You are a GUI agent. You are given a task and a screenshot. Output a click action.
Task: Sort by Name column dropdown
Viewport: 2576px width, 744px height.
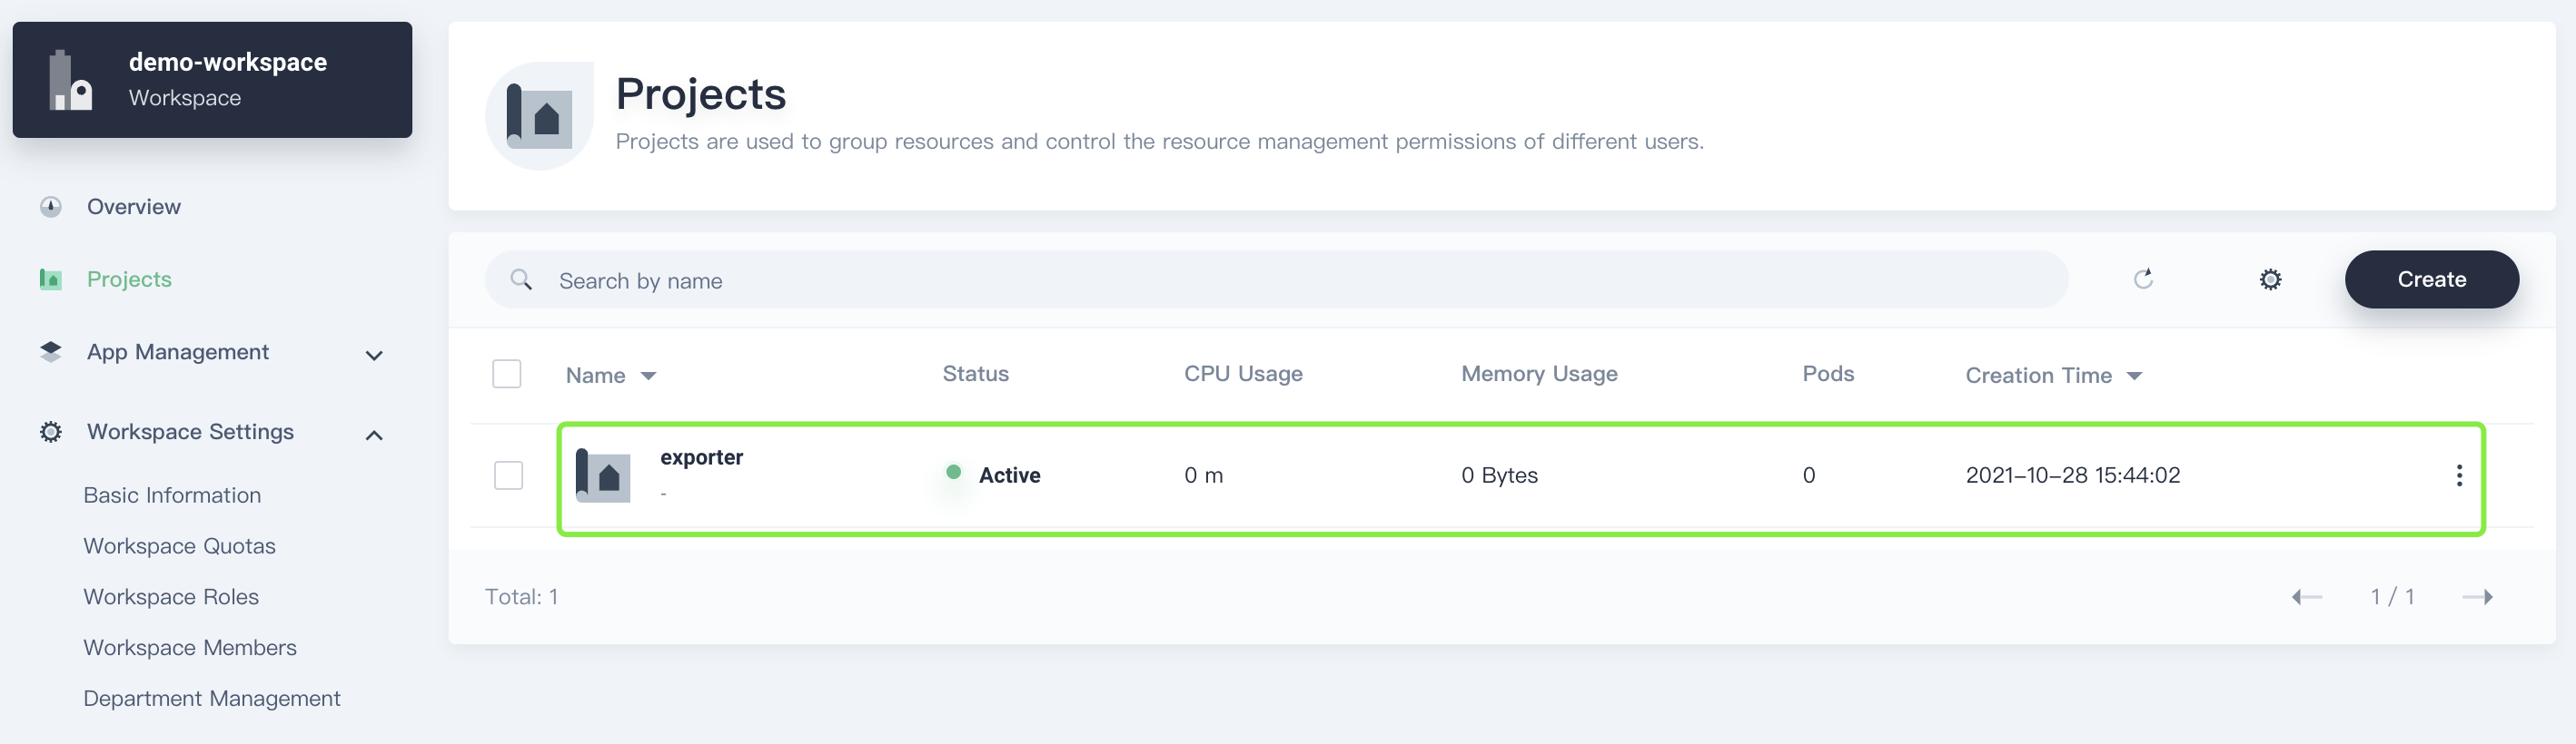tap(648, 377)
